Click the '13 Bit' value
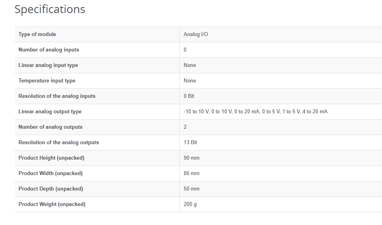 [x=190, y=143]
